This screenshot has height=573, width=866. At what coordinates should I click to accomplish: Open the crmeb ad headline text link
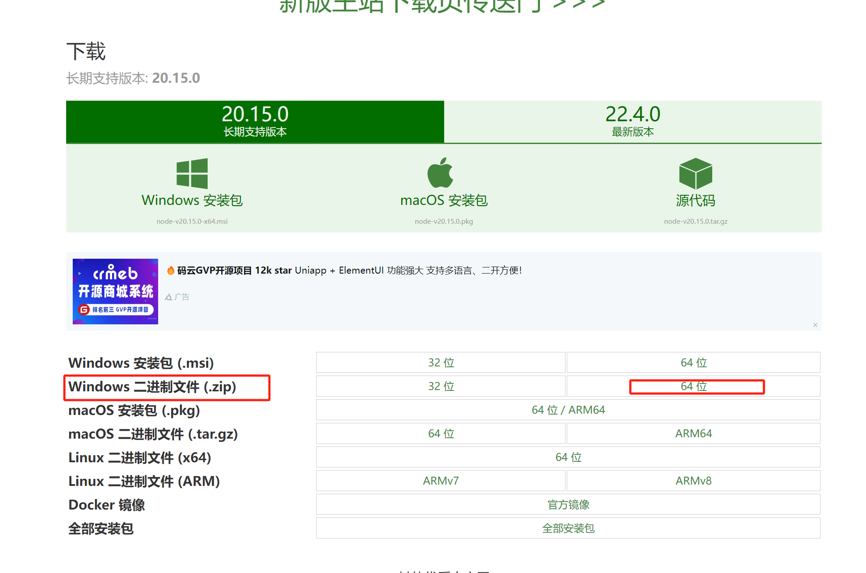349,271
